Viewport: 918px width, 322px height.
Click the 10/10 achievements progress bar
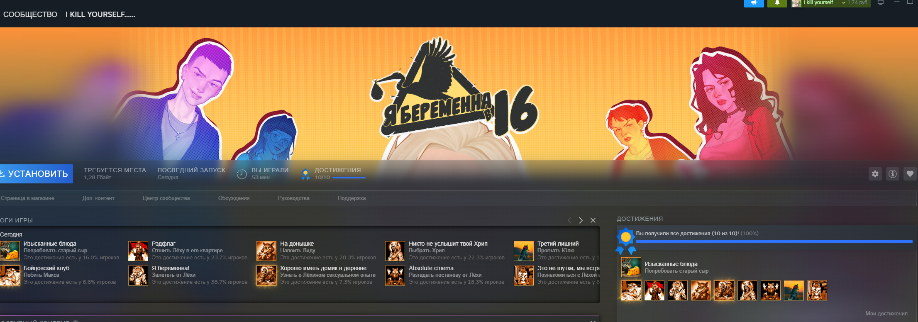point(349,178)
